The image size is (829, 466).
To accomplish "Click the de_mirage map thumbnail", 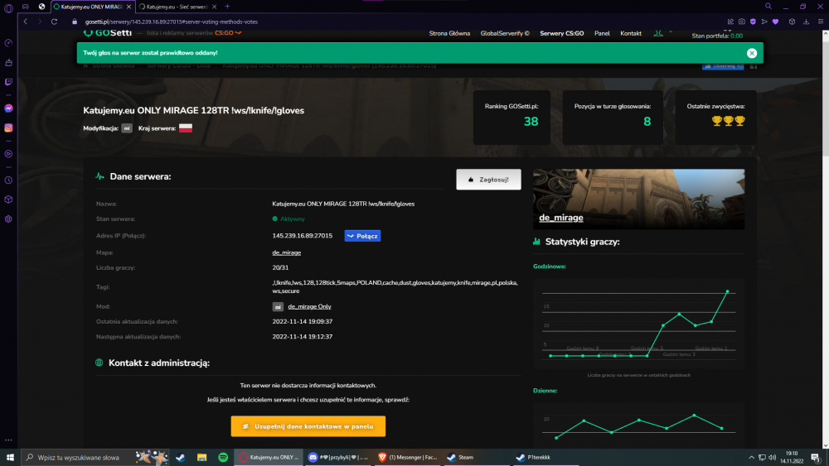I will click(638, 199).
